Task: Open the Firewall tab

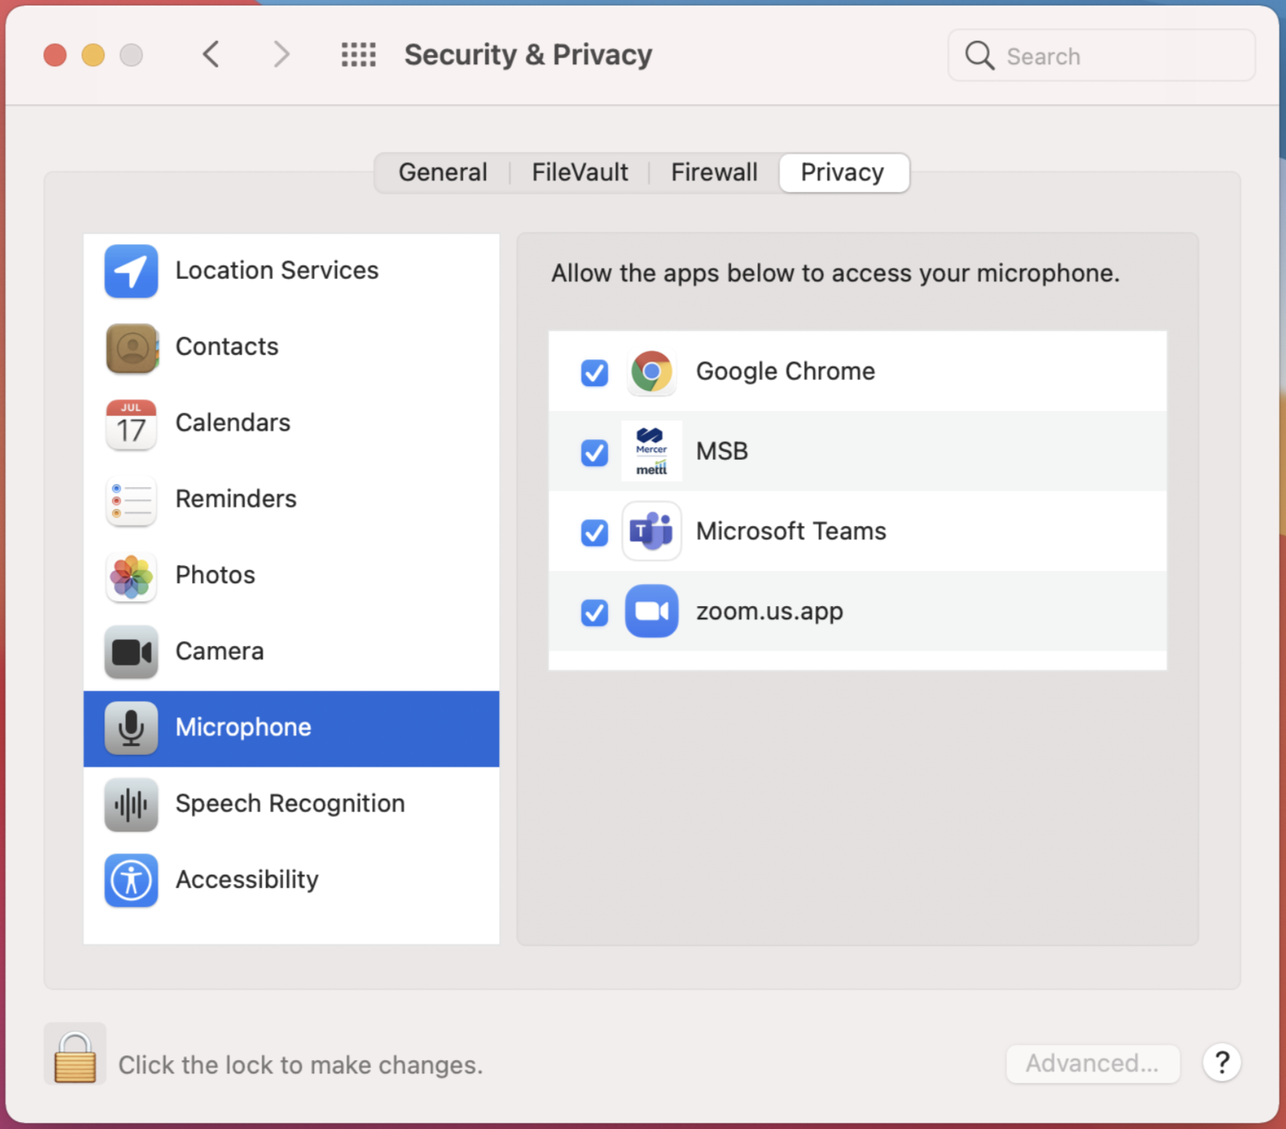Action: (714, 172)
